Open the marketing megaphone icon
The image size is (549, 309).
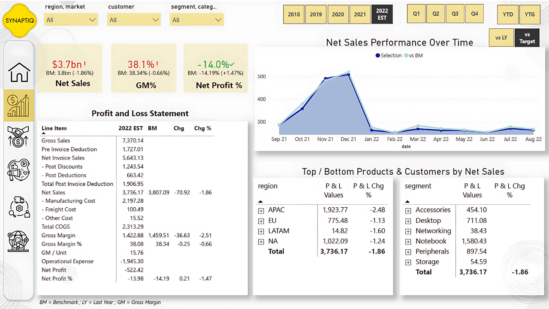[18, 170]
